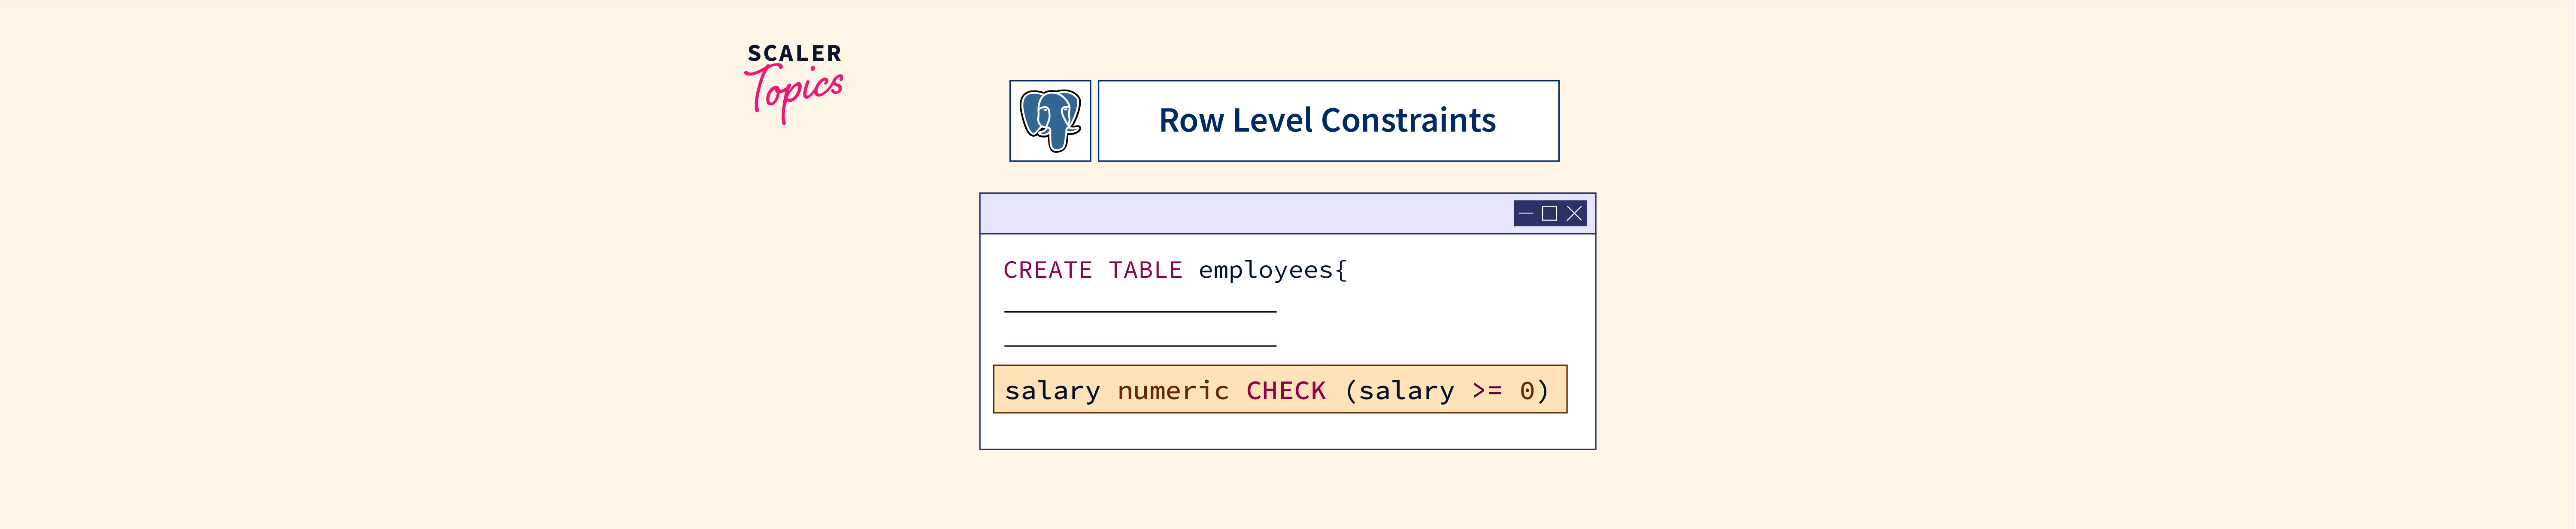The width and height of the screenshot is (2576, 529).
Task: Click the maximize square icon in window
Action: click(1549, 213)
